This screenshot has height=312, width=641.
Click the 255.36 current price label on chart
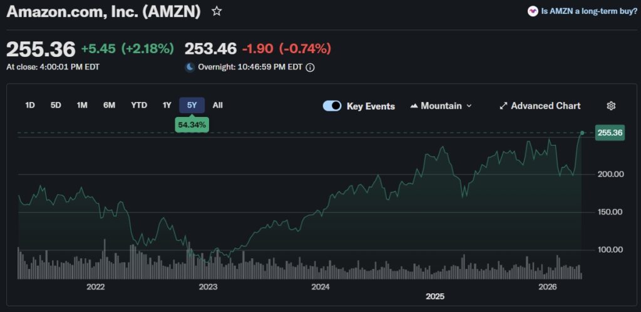tap(609, 133)
